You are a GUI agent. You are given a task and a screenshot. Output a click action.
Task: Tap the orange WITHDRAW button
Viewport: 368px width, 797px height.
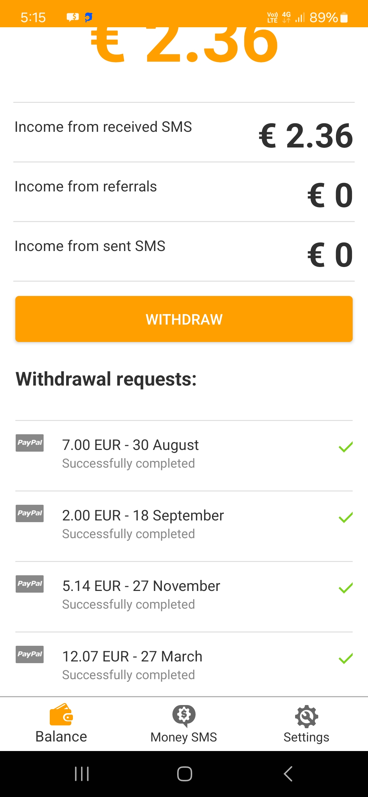tap(184, 319)
